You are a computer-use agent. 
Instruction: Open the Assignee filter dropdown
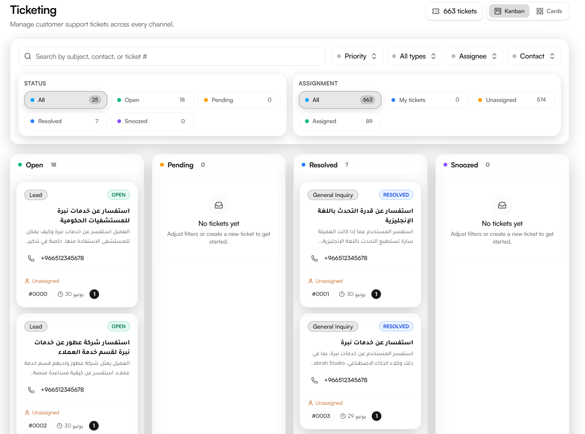475,56
